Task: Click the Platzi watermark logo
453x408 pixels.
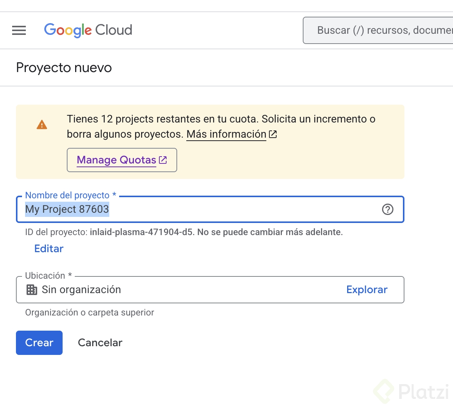Action: coord(412,391)
